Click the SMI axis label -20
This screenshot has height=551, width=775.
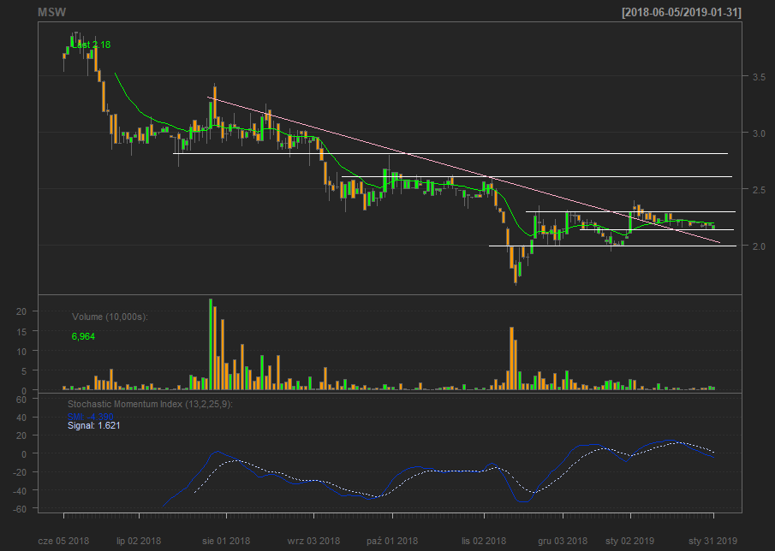(20, 472)
